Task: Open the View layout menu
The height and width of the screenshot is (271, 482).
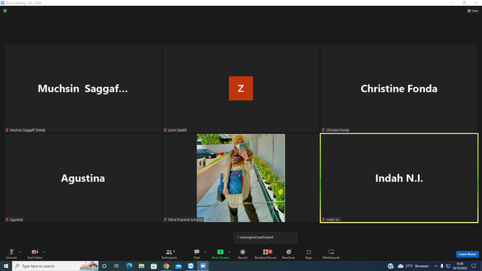Action: click(x=473, y=11)
